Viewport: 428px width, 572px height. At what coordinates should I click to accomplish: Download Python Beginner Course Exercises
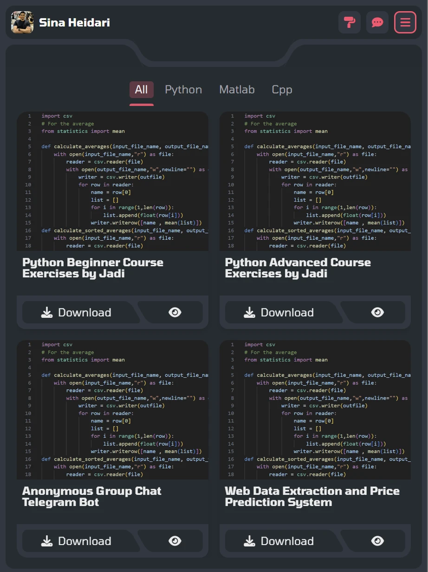pos(77,312)
